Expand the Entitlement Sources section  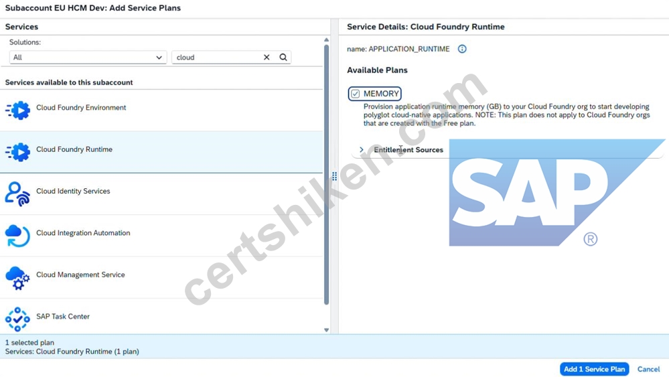point(362,150)
